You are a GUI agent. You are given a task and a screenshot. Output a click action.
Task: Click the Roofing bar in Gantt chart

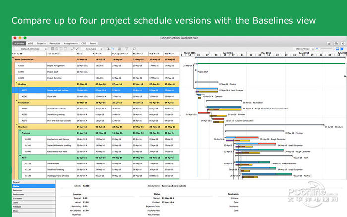267,174
